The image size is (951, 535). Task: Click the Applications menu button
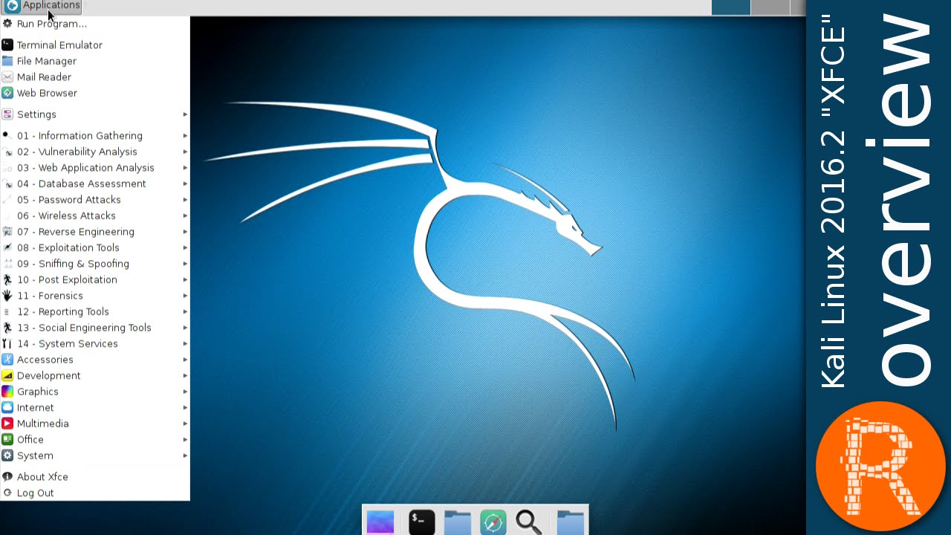[x=42, y=6]
